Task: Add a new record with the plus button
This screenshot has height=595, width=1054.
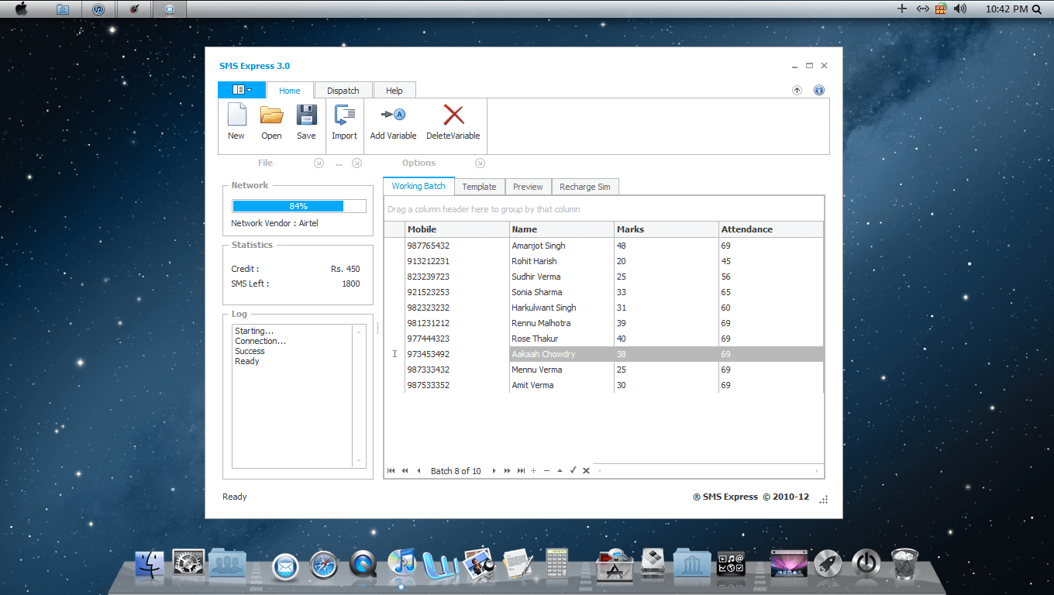Action: tap(534, 471)
